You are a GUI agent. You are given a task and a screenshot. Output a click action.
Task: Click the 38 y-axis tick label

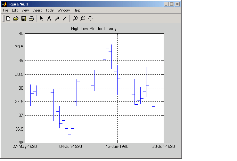pyautogui.click(x=21, y=88)
